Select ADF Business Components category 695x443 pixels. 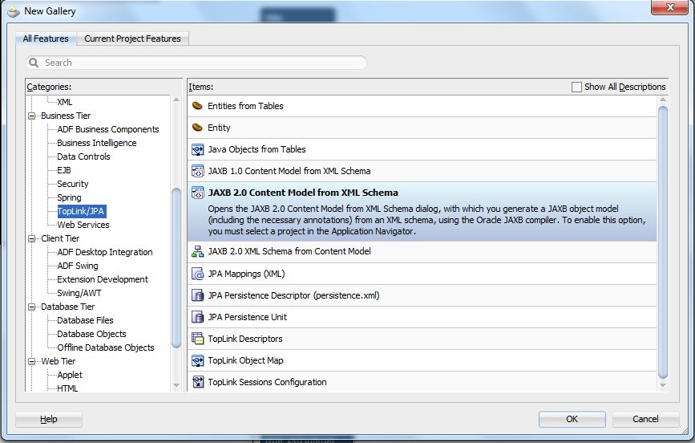[x=108, y=130]
